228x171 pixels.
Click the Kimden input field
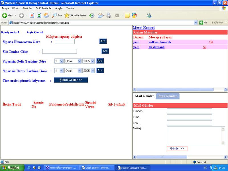click(190, 111)
